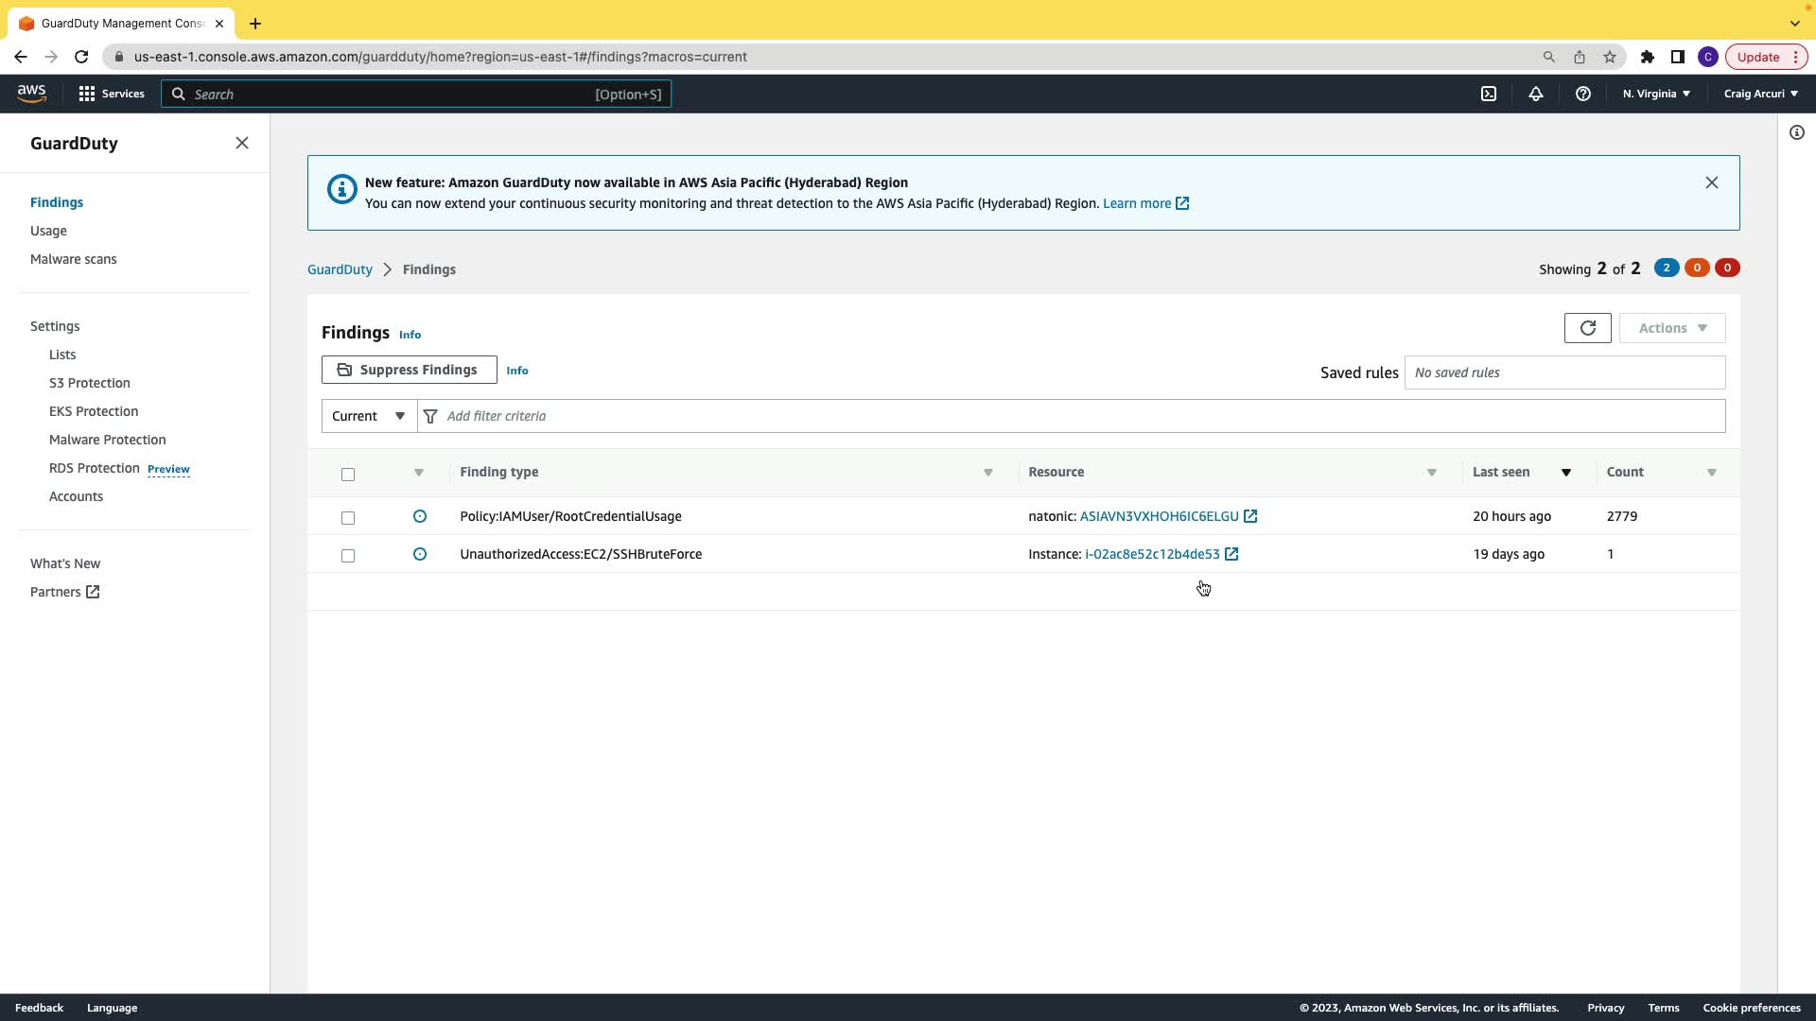Open the Actions dropdown menu
Screen dimensions: 1816x1021
click(x=1671, y=328)
